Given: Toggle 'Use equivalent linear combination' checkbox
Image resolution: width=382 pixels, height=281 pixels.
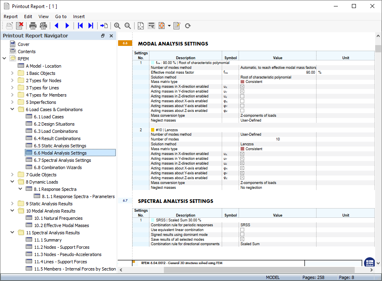Looking at the screenshot, I should pyautogui.click(x=242, y=230).
